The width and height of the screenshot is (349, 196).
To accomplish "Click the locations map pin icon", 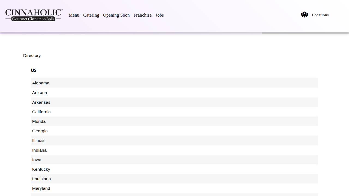I will pos(304,15).
